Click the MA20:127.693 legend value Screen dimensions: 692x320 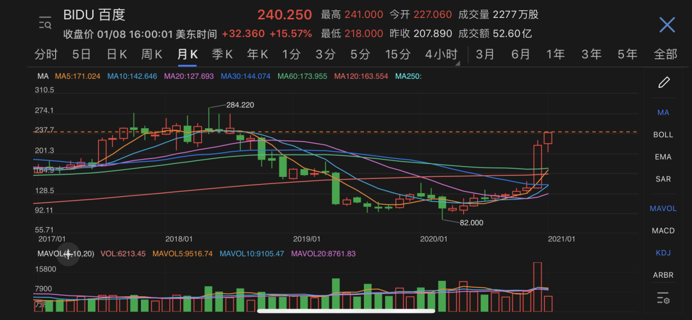coord(189,76)
